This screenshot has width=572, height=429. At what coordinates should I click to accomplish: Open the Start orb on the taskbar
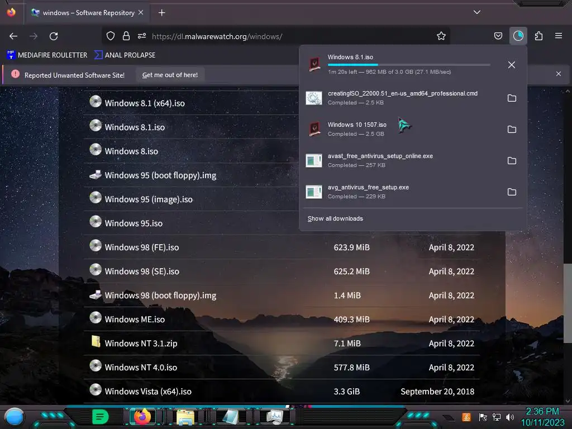[x=14, y=417]
